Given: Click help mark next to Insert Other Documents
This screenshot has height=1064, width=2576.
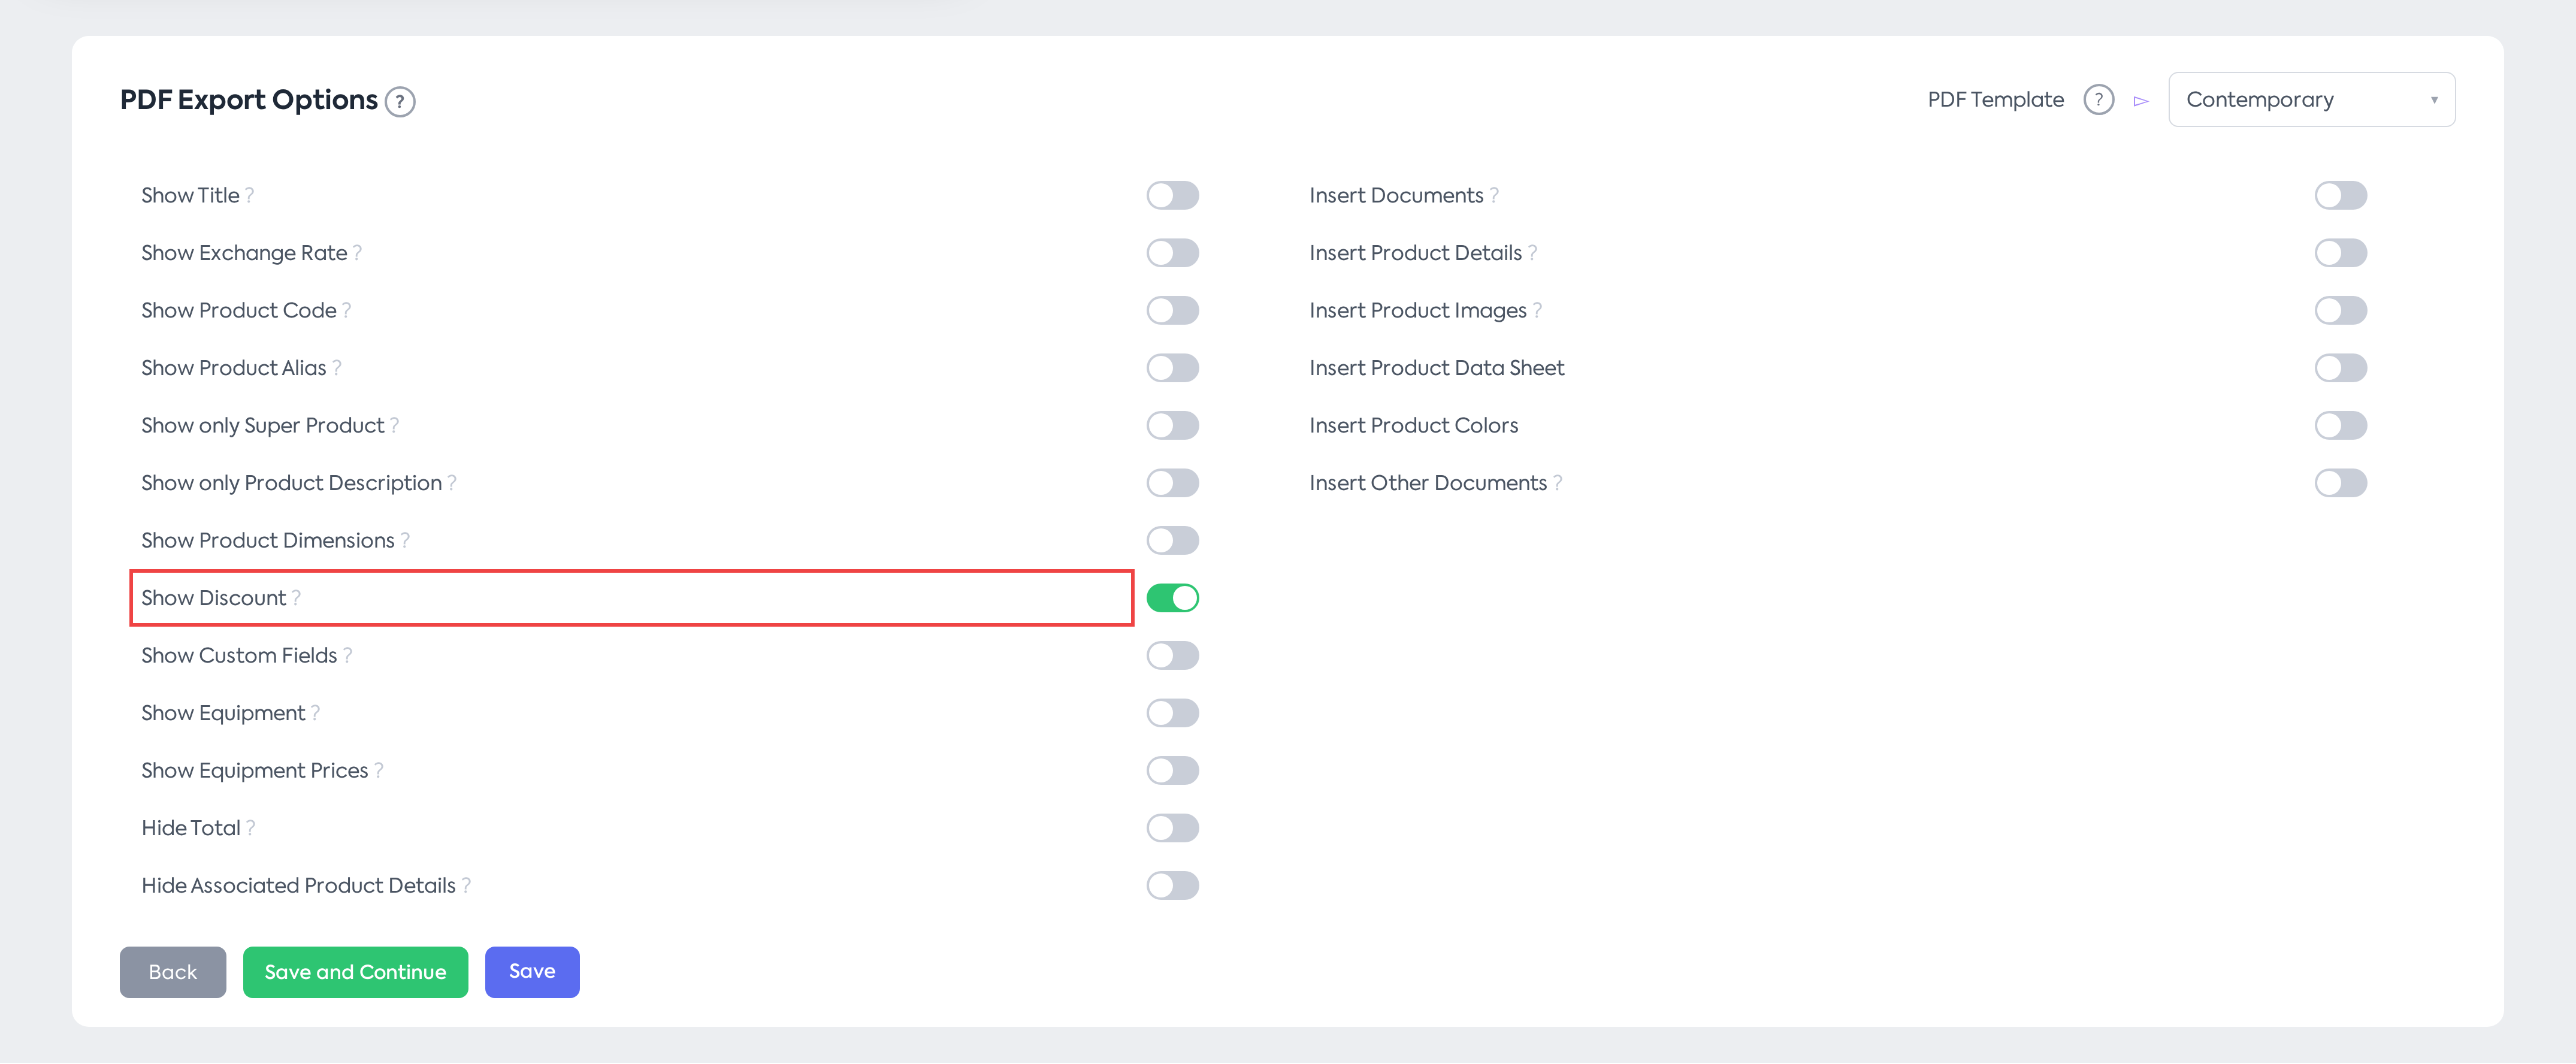Looking at the screenshot, I should 1558,483.
